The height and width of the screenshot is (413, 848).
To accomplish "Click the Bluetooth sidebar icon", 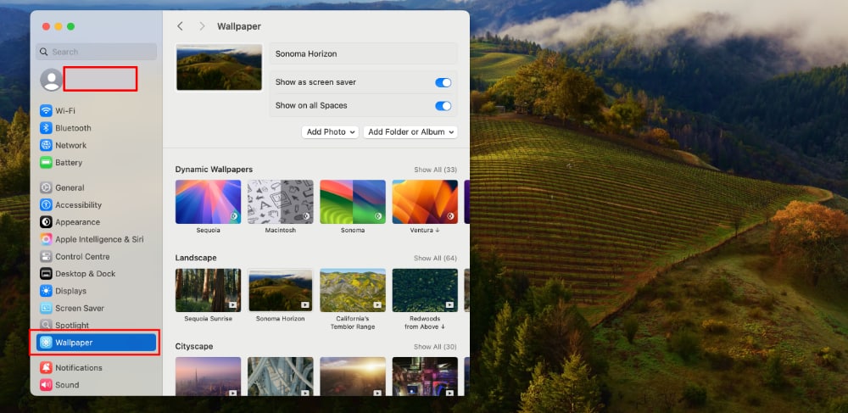I will coord(46,128).
